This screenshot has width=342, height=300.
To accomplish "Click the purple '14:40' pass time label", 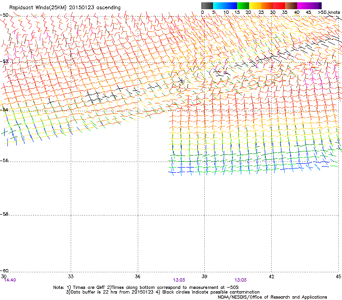I will pos(10,280).
